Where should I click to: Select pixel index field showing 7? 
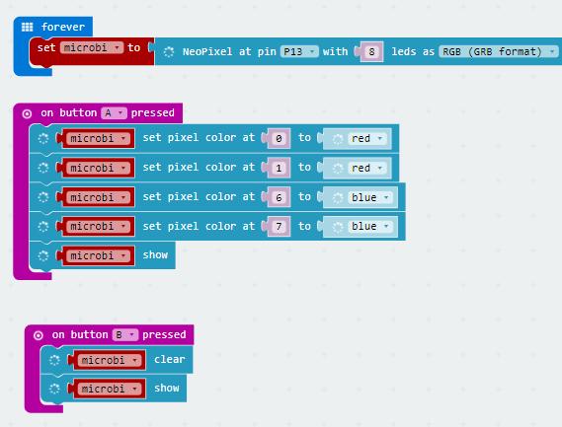[279, 227]
